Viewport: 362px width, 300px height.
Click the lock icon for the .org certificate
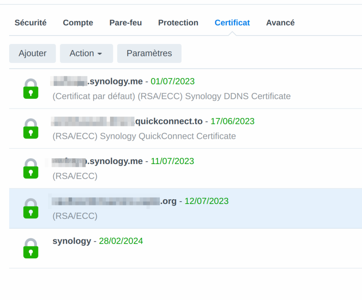point(31,208)
